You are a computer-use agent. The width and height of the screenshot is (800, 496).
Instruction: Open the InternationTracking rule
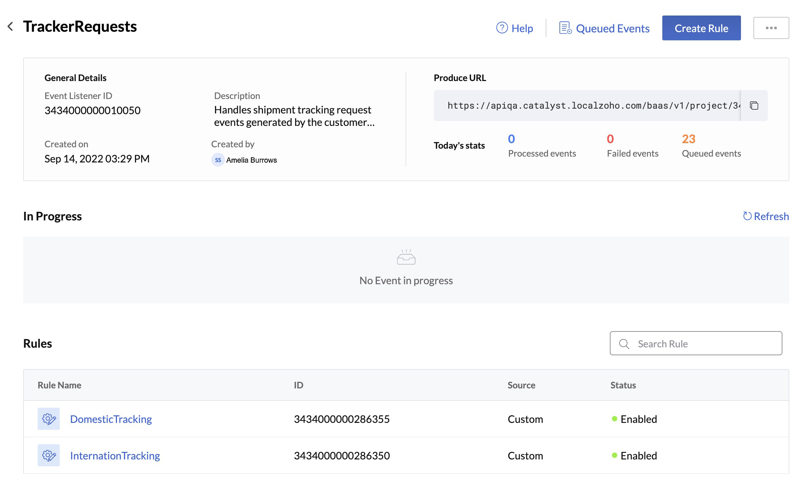pyautogui.click(x=115, y=455)
